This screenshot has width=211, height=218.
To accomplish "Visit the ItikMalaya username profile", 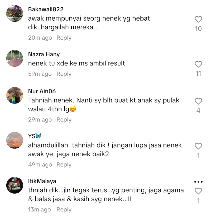I will point(42,181).
